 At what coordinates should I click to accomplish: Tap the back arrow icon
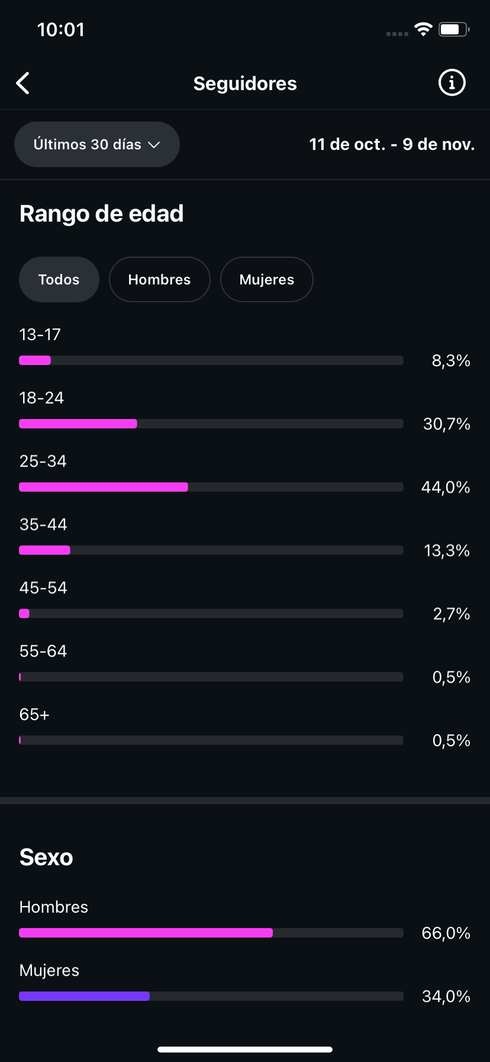(23, 84)
